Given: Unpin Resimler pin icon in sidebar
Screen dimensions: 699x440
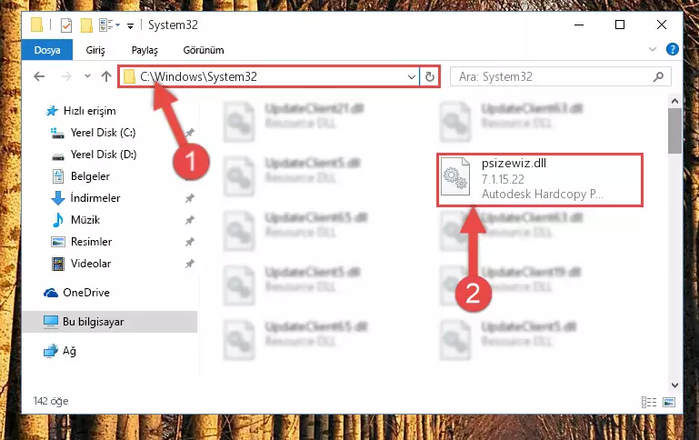Looking at the screenshot, I should tap(190, 242).
